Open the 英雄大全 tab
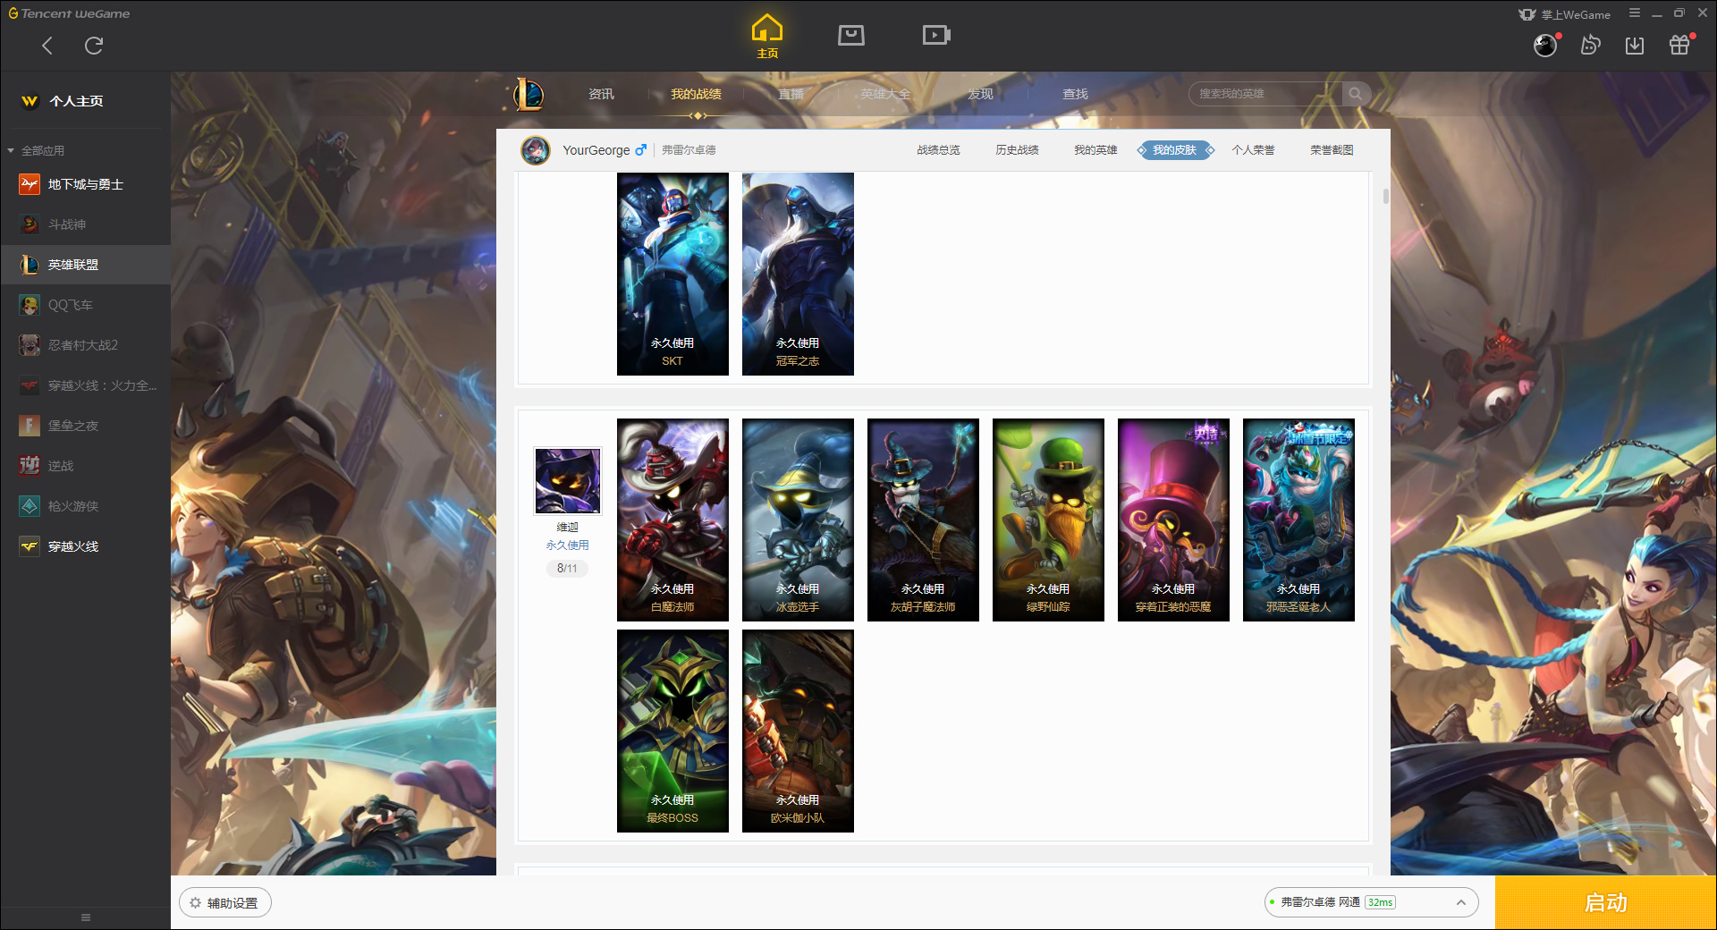This screenshot has width=1717, height=930. 885,94
